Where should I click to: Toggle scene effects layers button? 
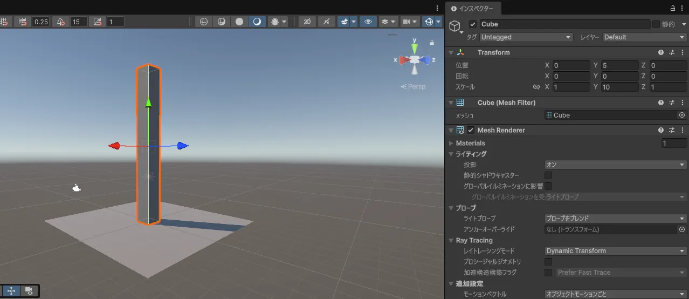pyautogui.click(x=344, y=22)
